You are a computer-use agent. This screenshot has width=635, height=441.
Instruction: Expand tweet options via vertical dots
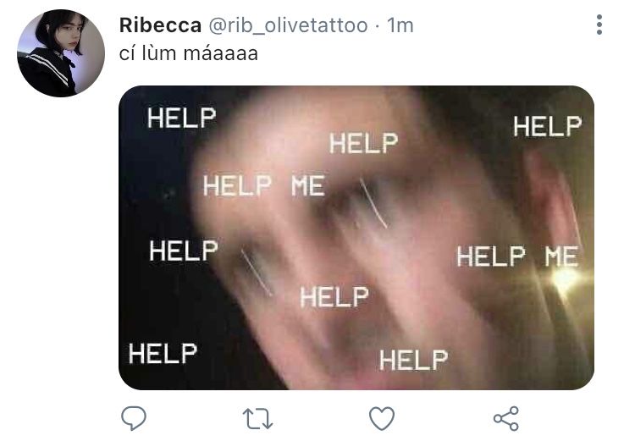coord(599,25)
